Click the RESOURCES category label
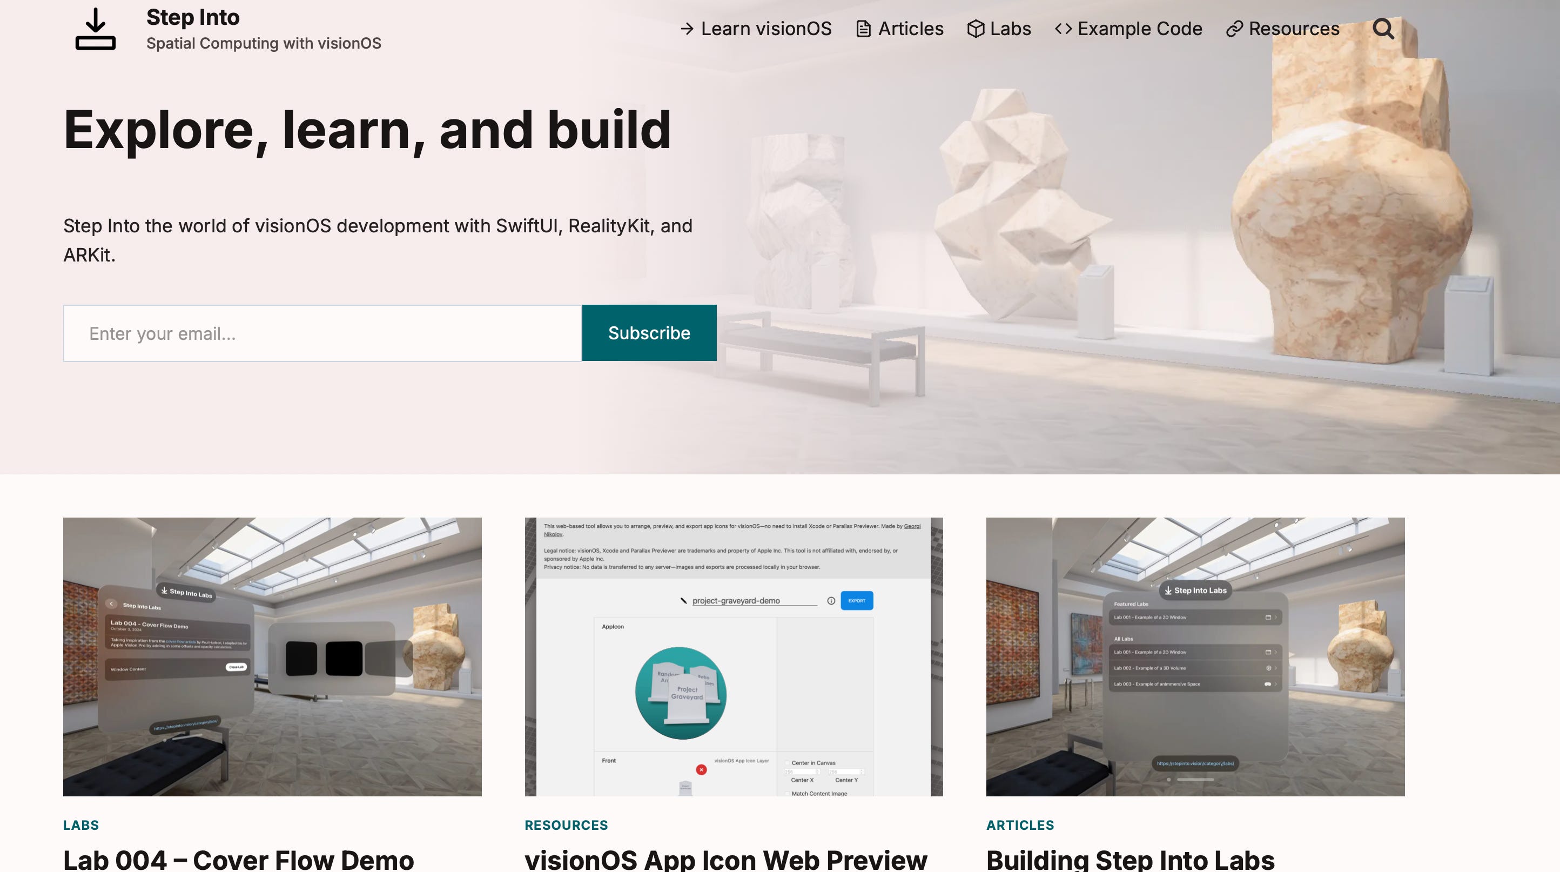The height and width of the screenshot is (872, 1560). point(566,825)
